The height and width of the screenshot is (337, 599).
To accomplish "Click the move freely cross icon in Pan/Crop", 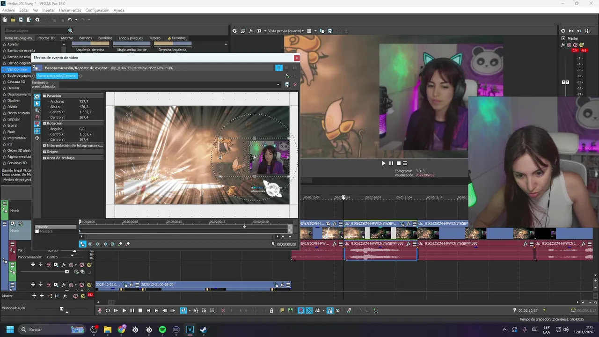I will pos(37,138).
